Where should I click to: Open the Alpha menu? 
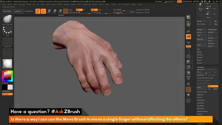[x=4, y=5]
